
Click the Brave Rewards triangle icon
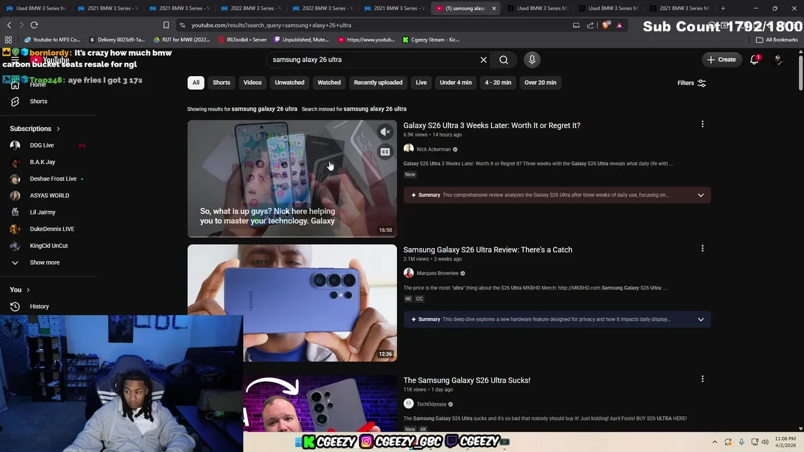(x=619, y=25)
